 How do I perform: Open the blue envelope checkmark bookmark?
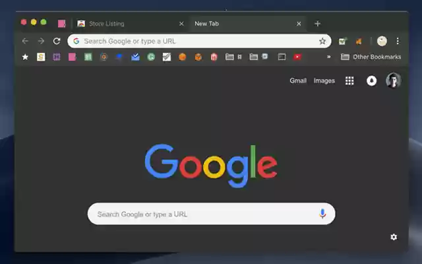coord(135,57)
